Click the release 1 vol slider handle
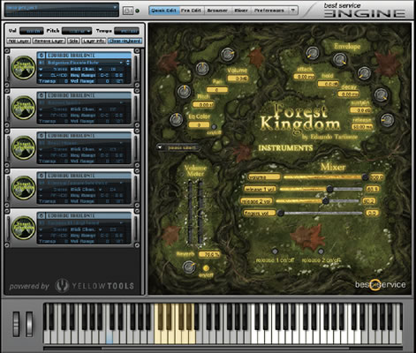The height and width of the screenshot is (353, 416). 329,189
